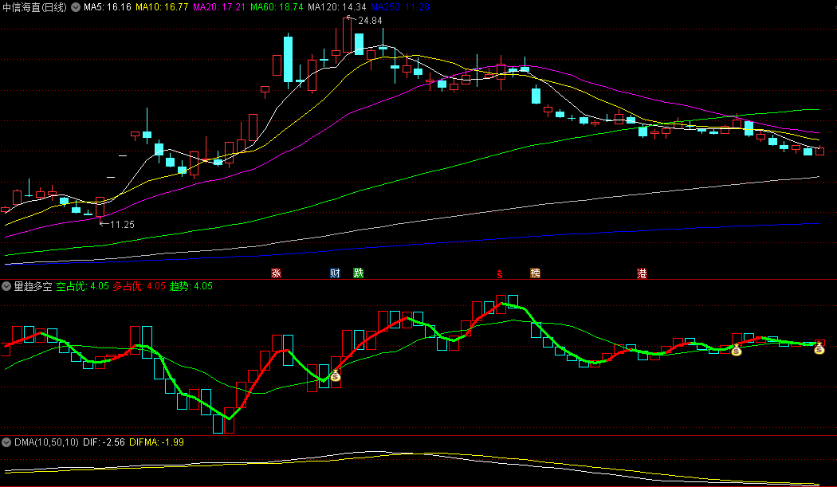Click the DMA(10,50,10) indicator name

tap(46, 442)
